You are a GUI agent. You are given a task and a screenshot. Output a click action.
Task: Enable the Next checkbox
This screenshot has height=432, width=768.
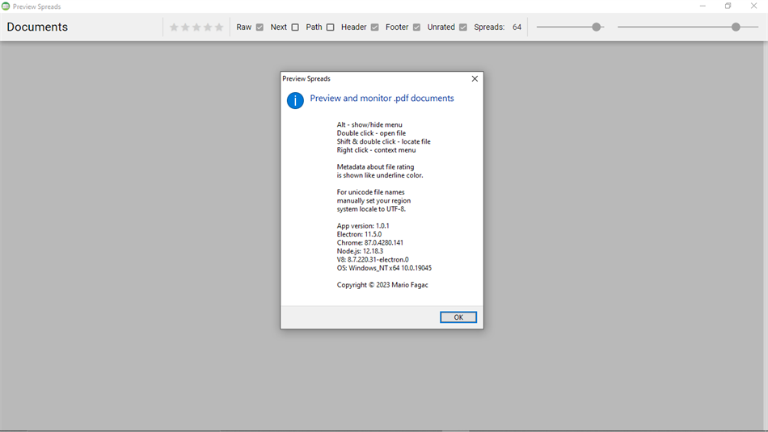point(295,27)
